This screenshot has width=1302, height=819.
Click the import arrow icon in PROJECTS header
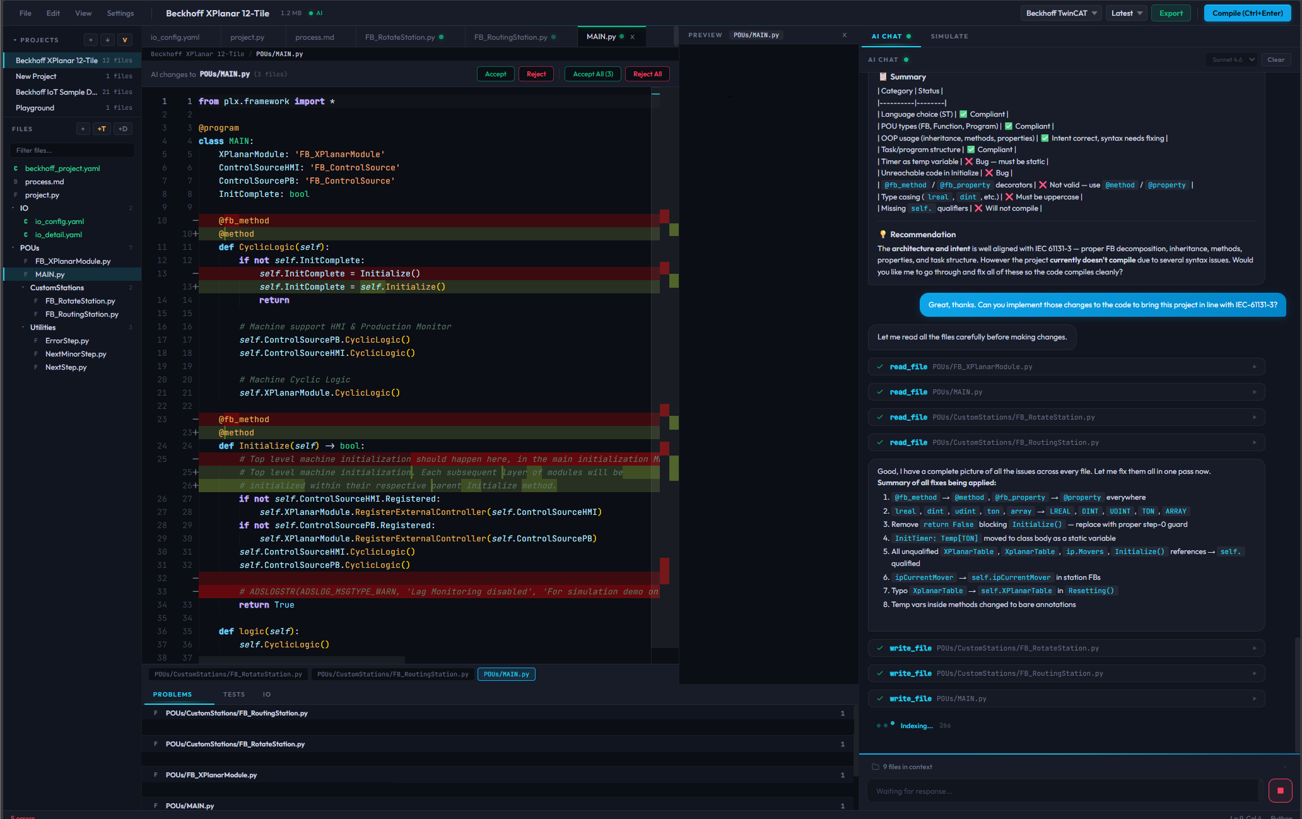click(x=108, y=40)
